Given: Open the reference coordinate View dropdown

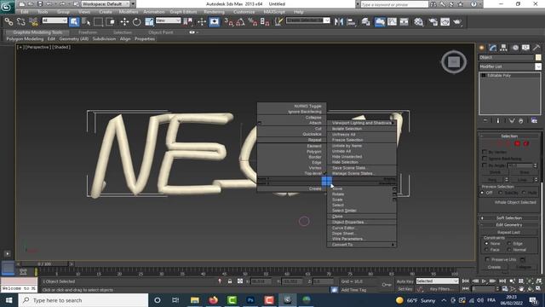Looking at the screenshot, I should pos(169,20).
